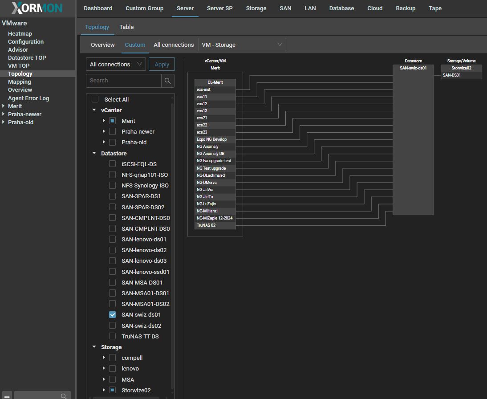This screenshot has width=487, height=399.
Task: Open the All connections filter dropdown
Action: [x=116, y=64]
